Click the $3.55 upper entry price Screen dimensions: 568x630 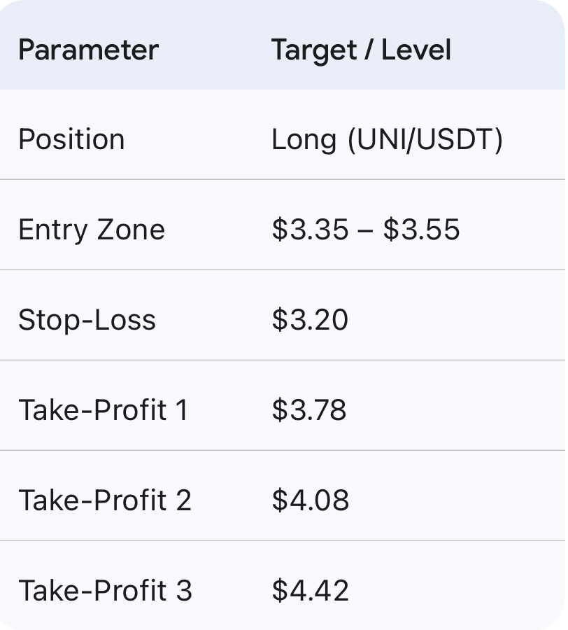point(421,230)
